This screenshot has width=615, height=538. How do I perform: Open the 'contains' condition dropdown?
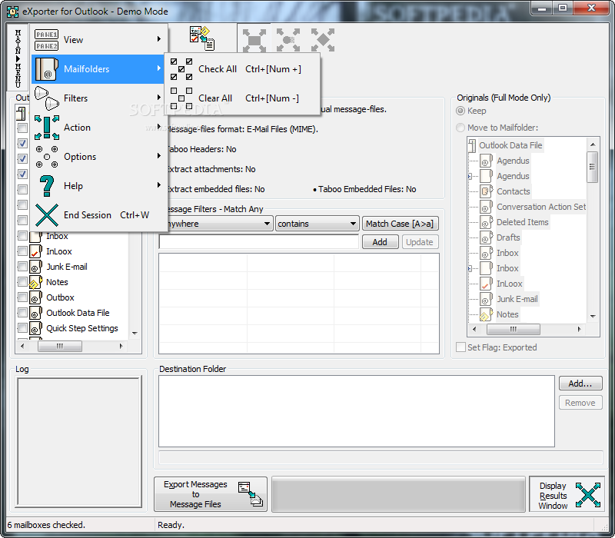click(353, 224)
